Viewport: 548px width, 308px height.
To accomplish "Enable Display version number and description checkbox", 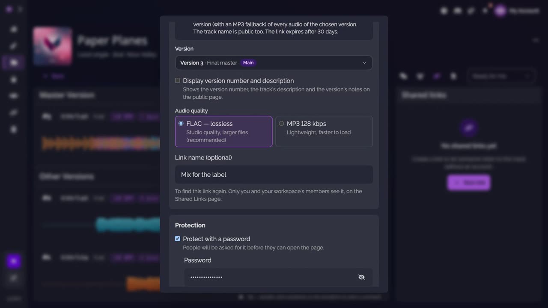I will tap(178, 80).
